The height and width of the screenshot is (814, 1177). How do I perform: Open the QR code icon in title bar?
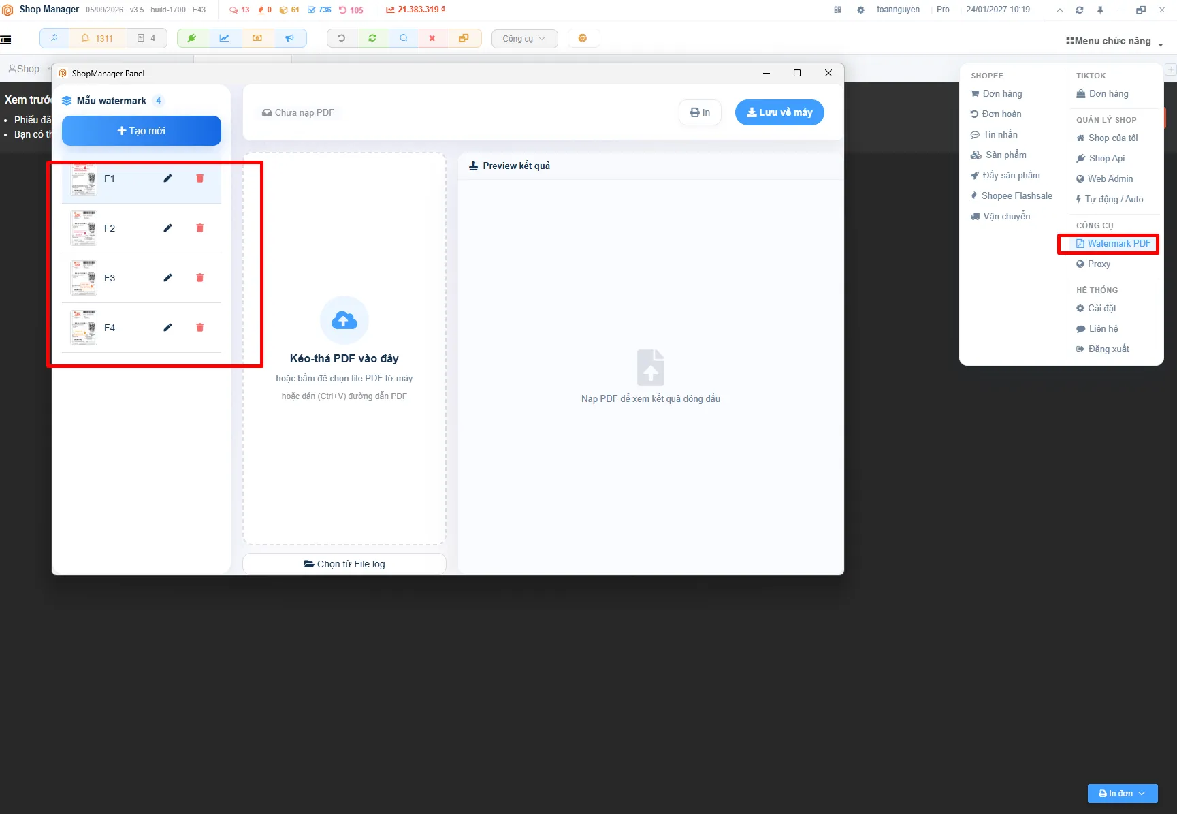tap(838, 10)
